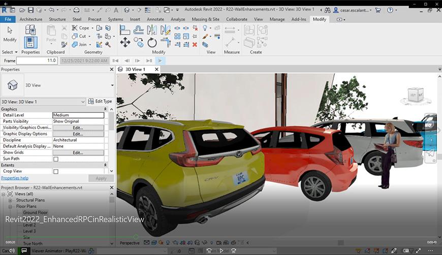Click the Match Type Properties brush icon
Screen dimensions: 442x255
[x=64, y=45]
